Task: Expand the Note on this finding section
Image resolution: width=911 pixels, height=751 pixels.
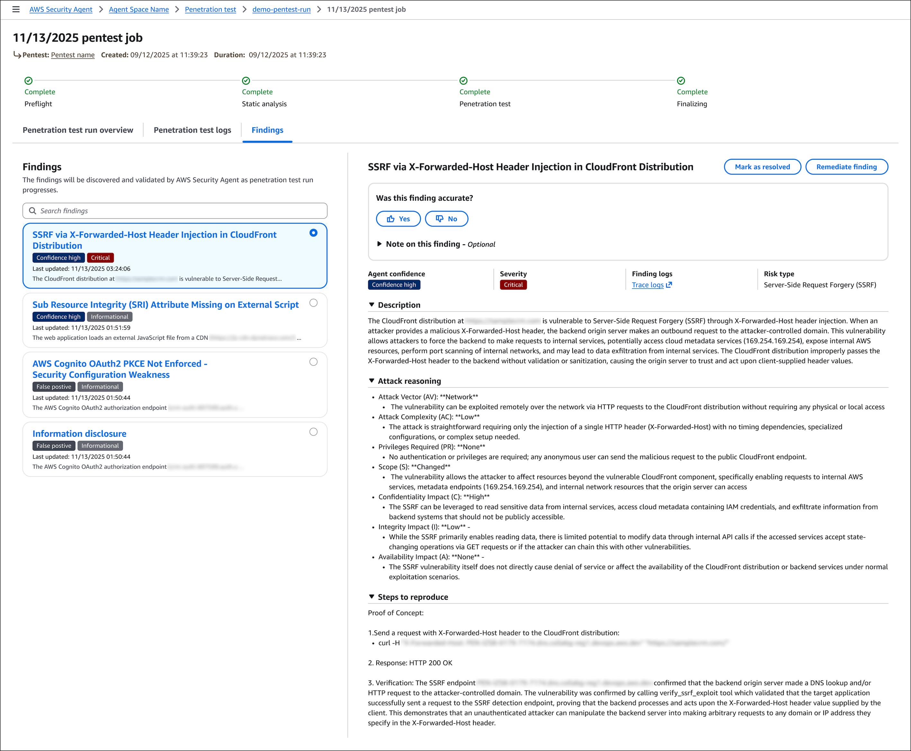Action: 380,244
